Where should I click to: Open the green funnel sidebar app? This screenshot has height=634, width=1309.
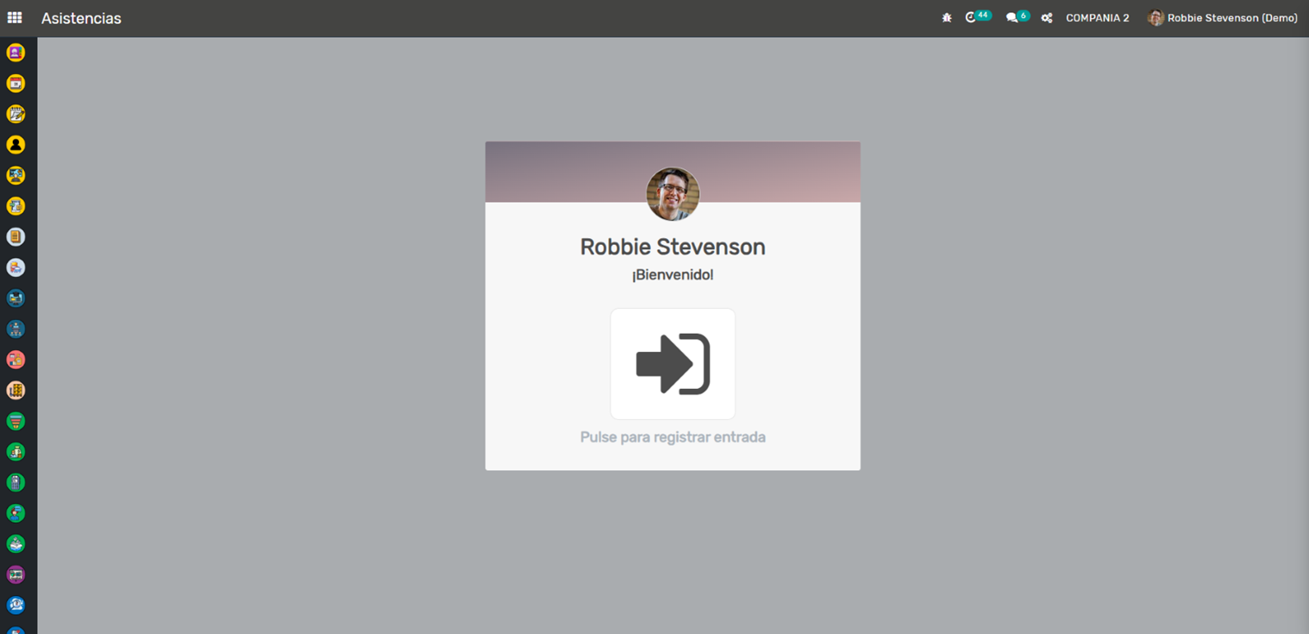tap(16, 421)
